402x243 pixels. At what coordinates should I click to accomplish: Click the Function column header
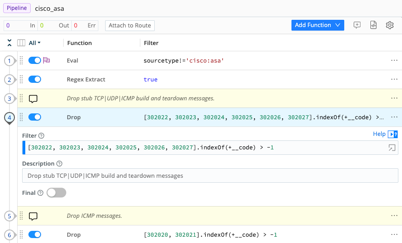(79, 43)
